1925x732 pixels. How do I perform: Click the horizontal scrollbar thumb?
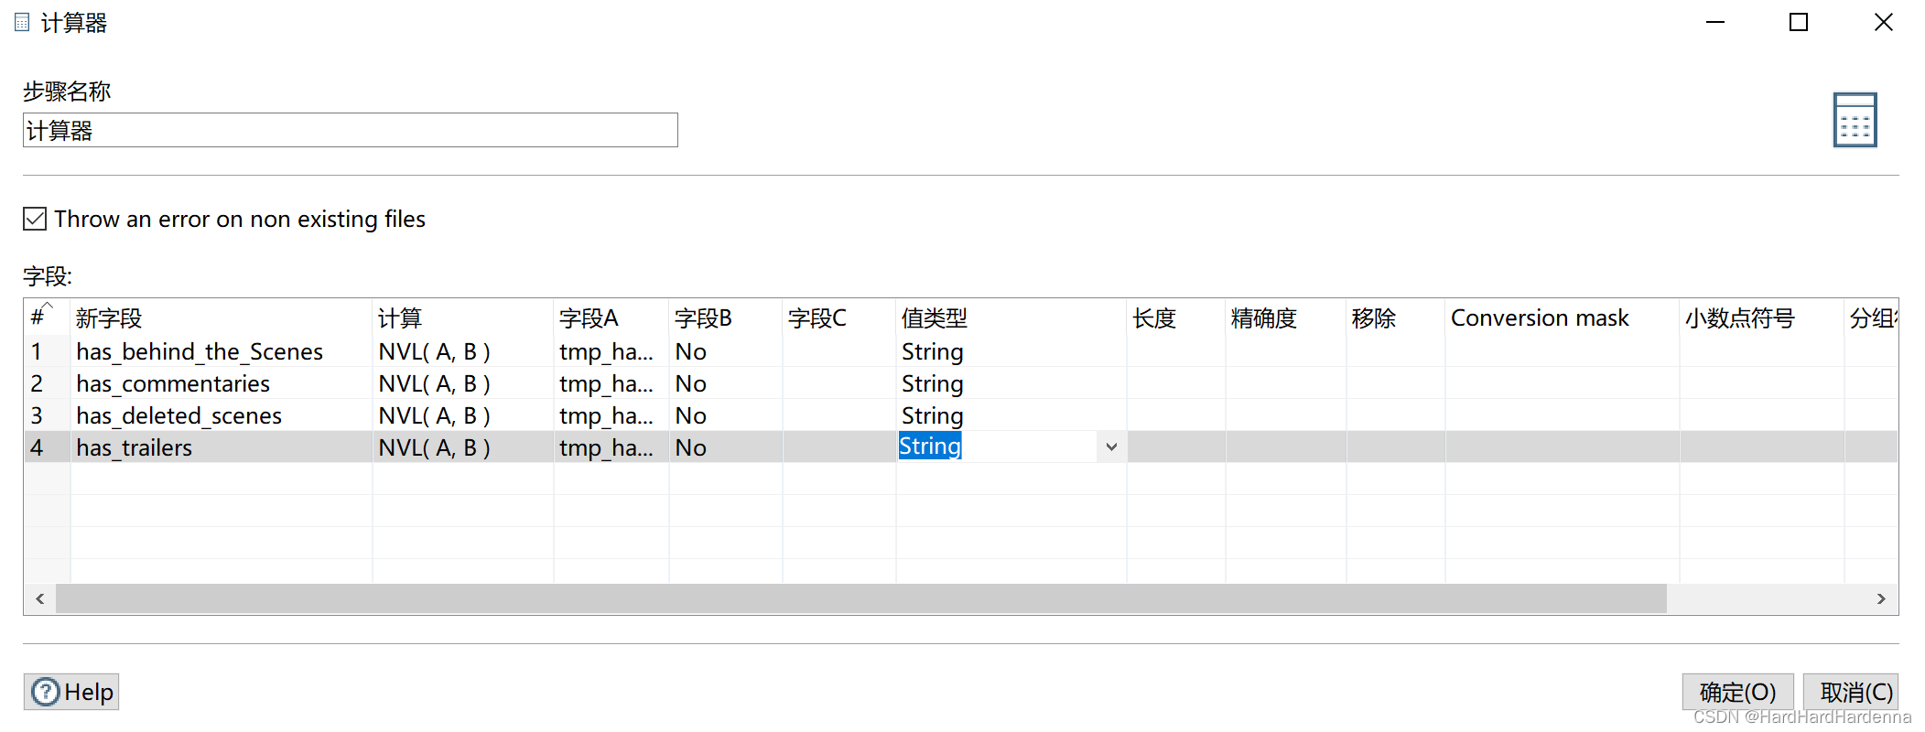pos(860,598)
